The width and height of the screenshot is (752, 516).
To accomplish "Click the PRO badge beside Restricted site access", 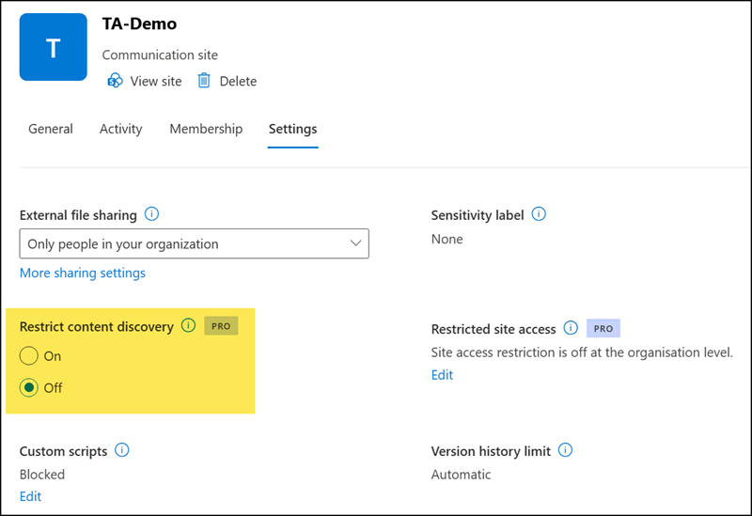I will click(x=603, y=329).
